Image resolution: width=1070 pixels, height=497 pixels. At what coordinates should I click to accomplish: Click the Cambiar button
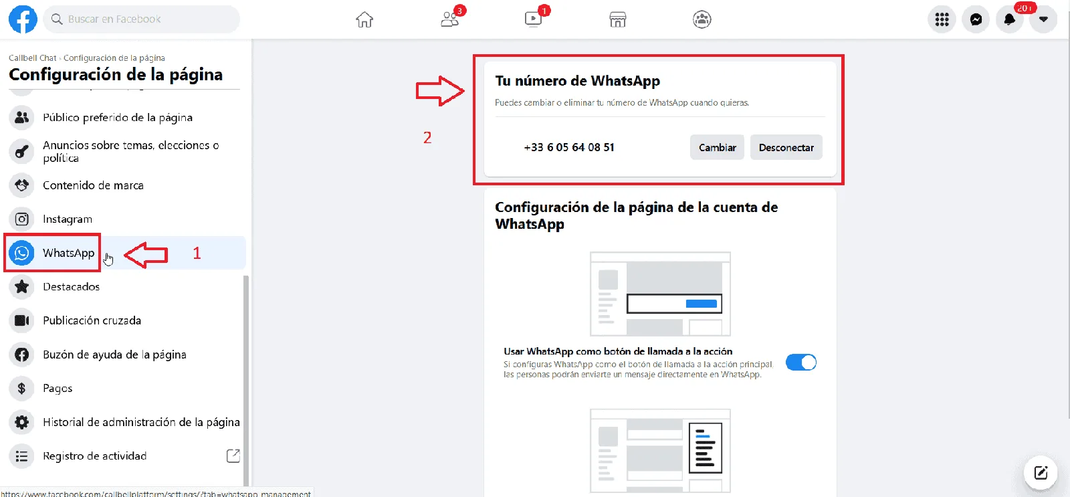[717, 147]
